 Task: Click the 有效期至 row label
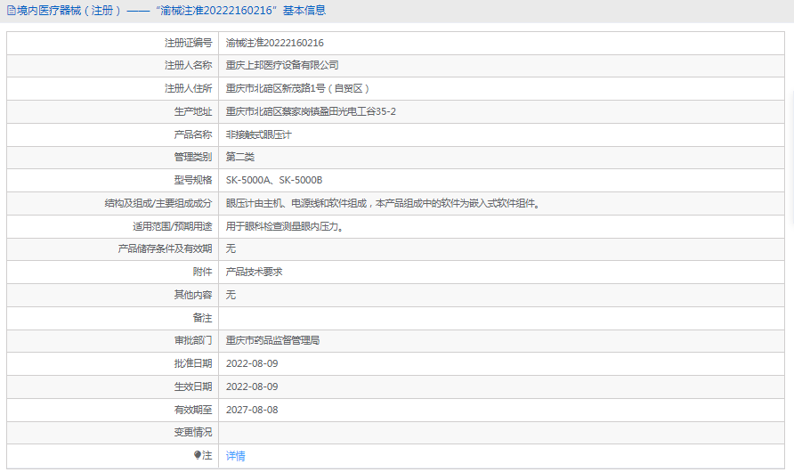193,410
